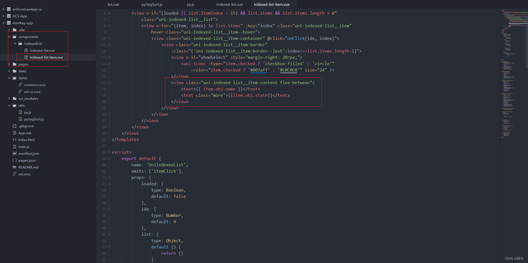Open App.vue file
The width and height of the screenshot is (528, 263).
point(25,133)
